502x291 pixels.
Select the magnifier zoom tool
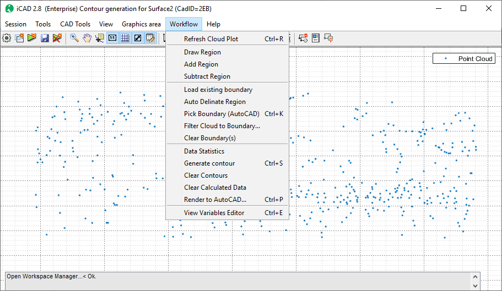pos(74,38)
